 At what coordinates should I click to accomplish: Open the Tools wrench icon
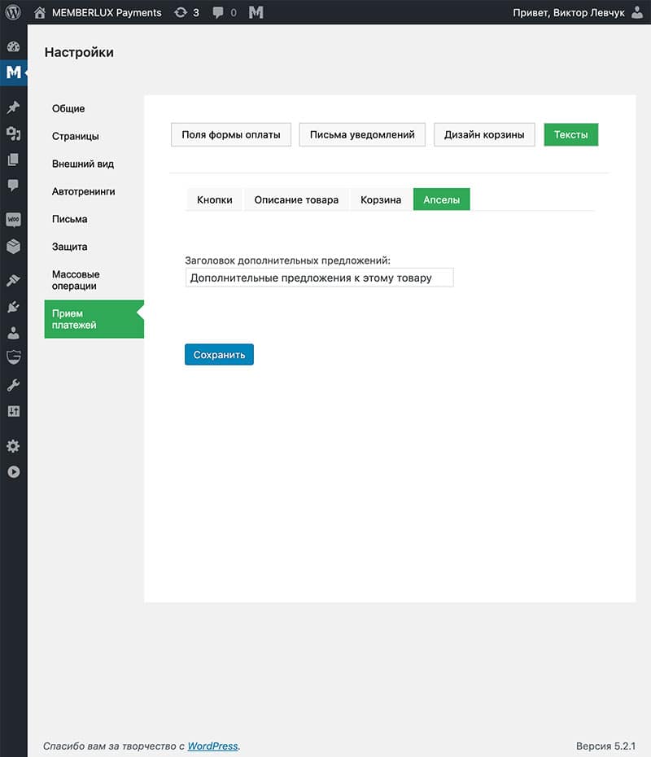[13, 385]
